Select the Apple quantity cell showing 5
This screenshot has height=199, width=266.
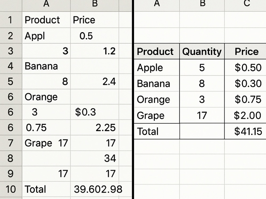202,67
